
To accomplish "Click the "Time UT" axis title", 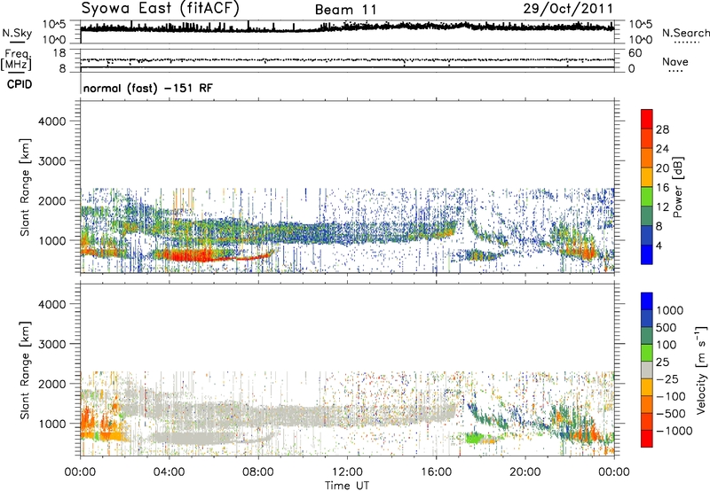I will (347, 485).
